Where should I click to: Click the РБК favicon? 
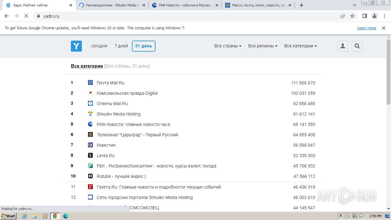[x=90, y=166]
